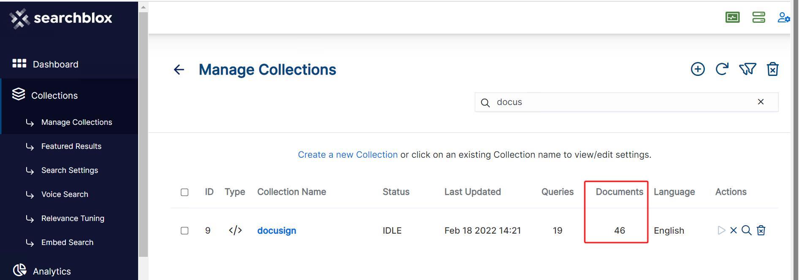The height and width of the screenshot is (280, 799).
Task: Click the custom collection type icon
Action: tap(235, 230)
